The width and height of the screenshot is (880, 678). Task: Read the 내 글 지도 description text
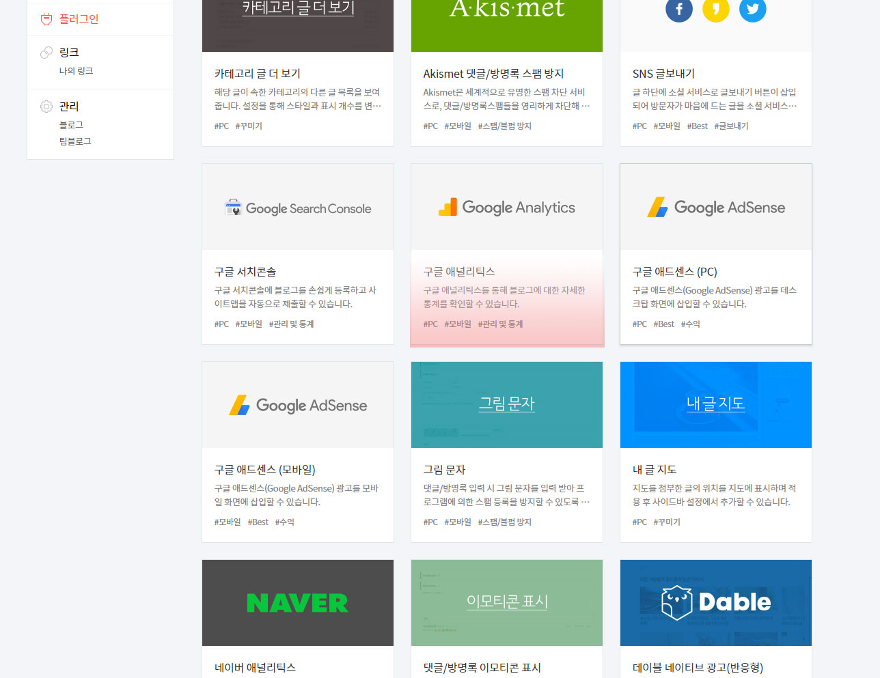coord(714,495)
